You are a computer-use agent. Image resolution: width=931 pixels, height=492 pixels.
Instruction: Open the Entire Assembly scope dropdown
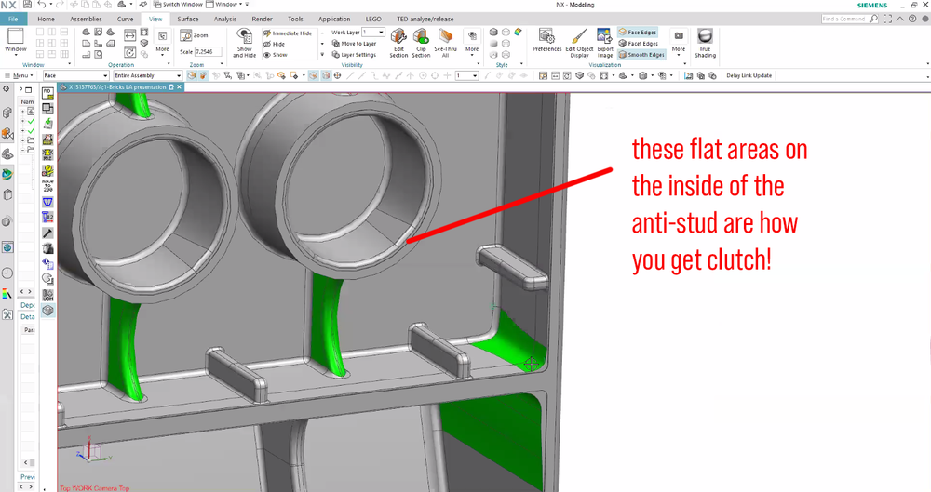click(x=148, y=75)
